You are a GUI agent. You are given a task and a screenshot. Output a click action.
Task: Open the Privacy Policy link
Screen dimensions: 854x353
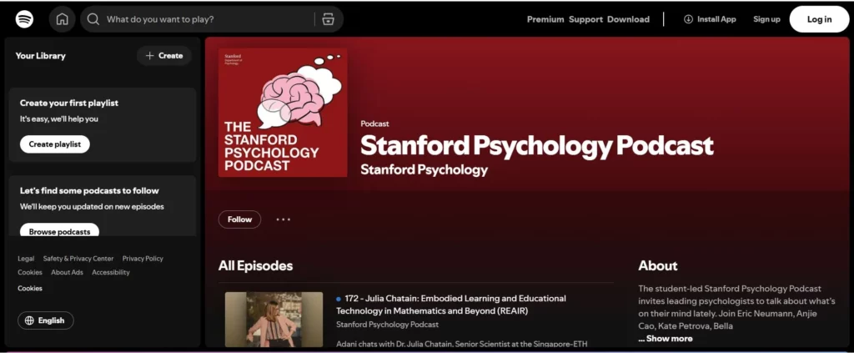[x=143, y=259]
